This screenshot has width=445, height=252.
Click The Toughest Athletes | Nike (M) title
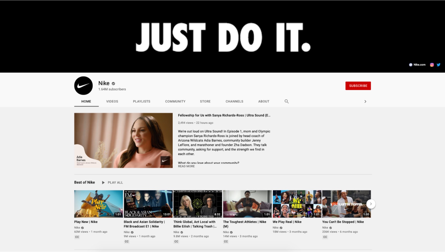pyautogui.click(x=245, y=224)
